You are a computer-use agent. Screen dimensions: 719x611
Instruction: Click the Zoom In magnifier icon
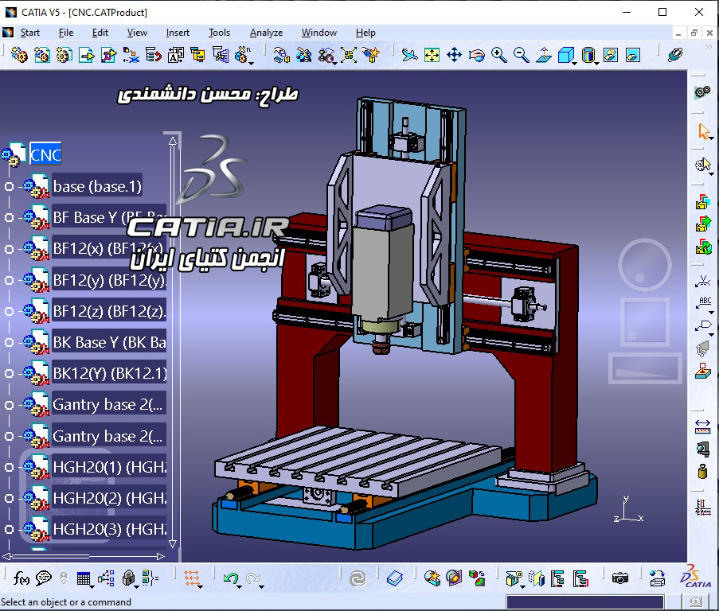[499, 55]
